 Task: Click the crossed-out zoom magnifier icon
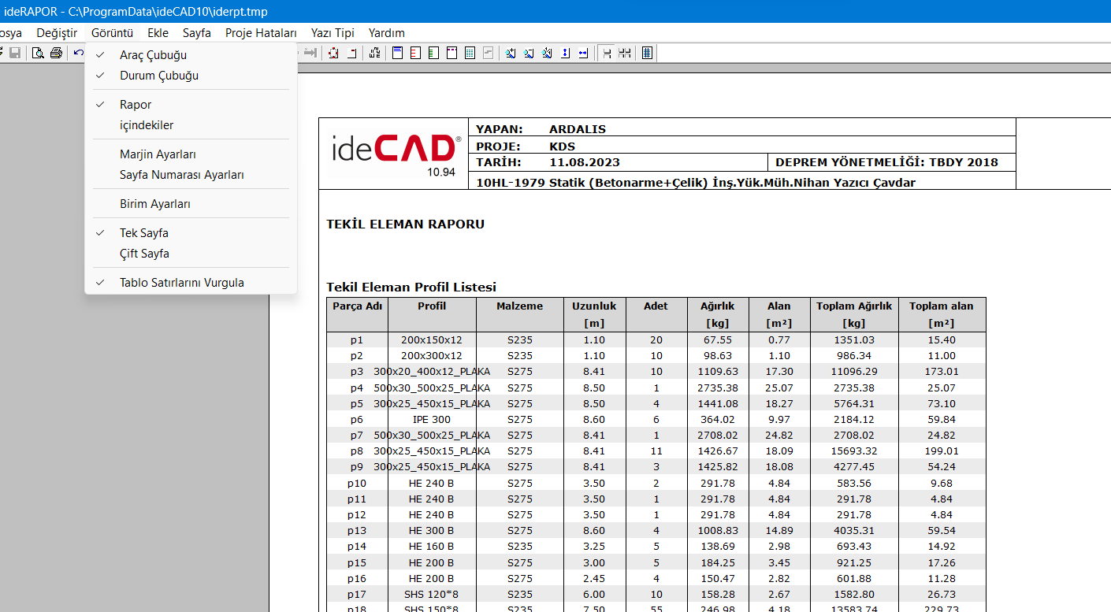pyautogui.click(x=546, y=53)
